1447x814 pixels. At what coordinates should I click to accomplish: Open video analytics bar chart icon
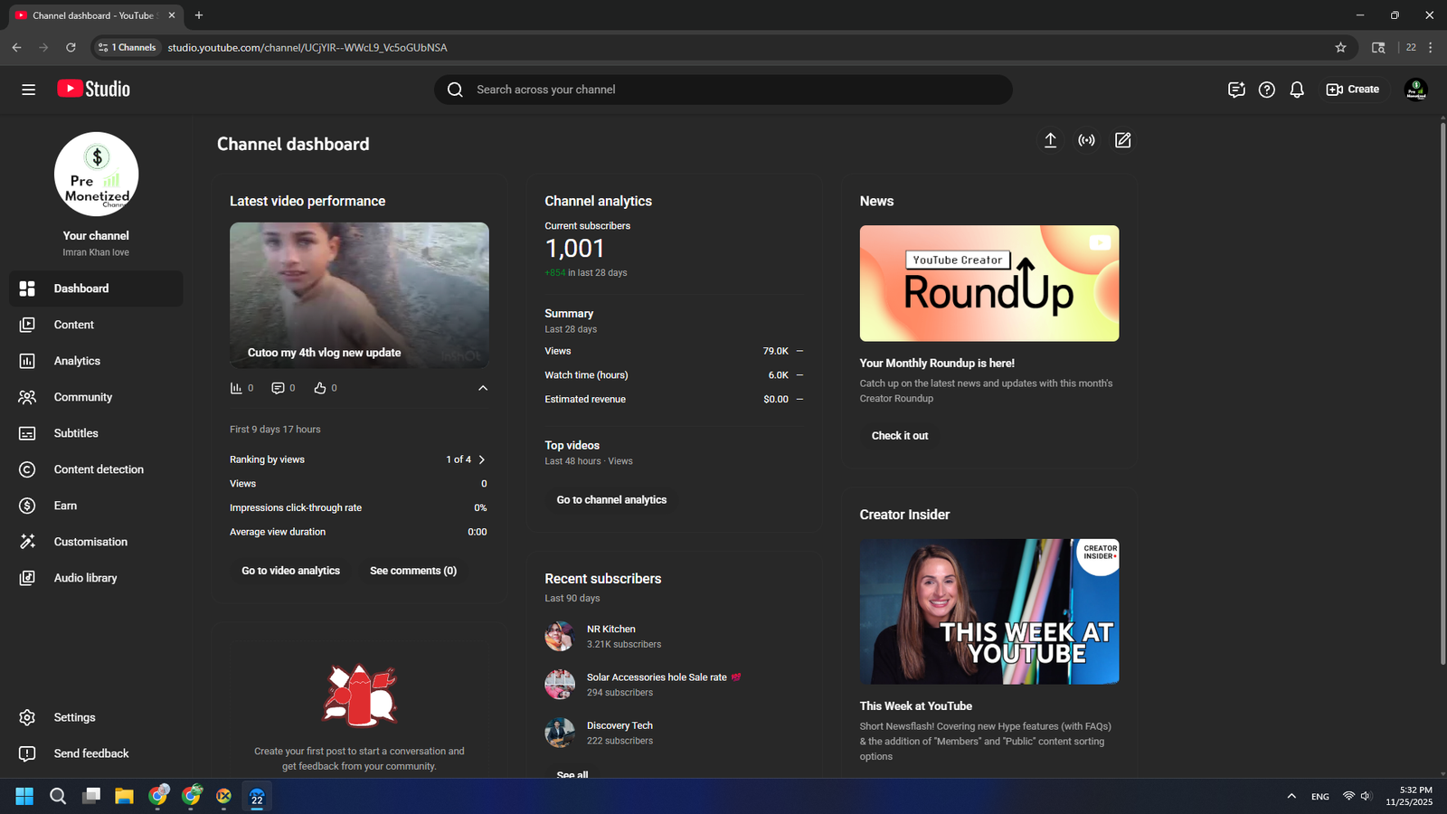click(237, 388)
